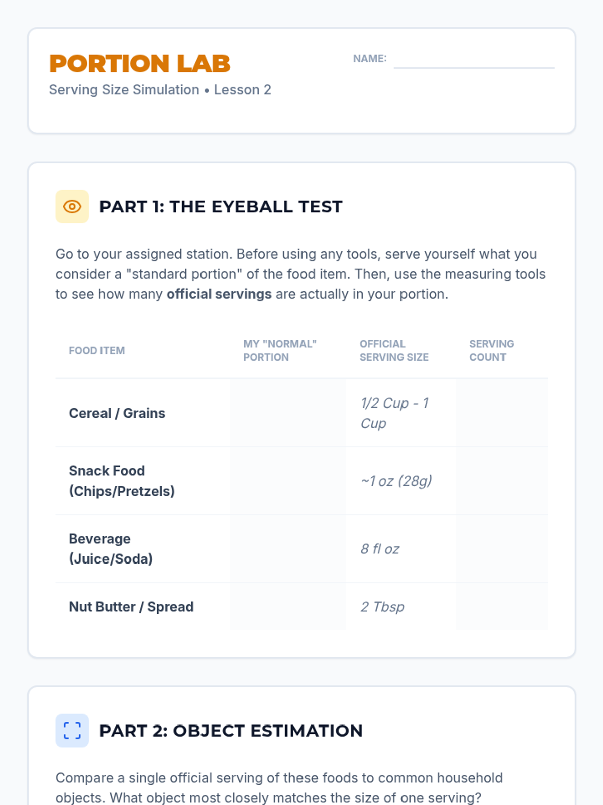Fill the Cereal / Grains normal portion cell

point(288,413)
